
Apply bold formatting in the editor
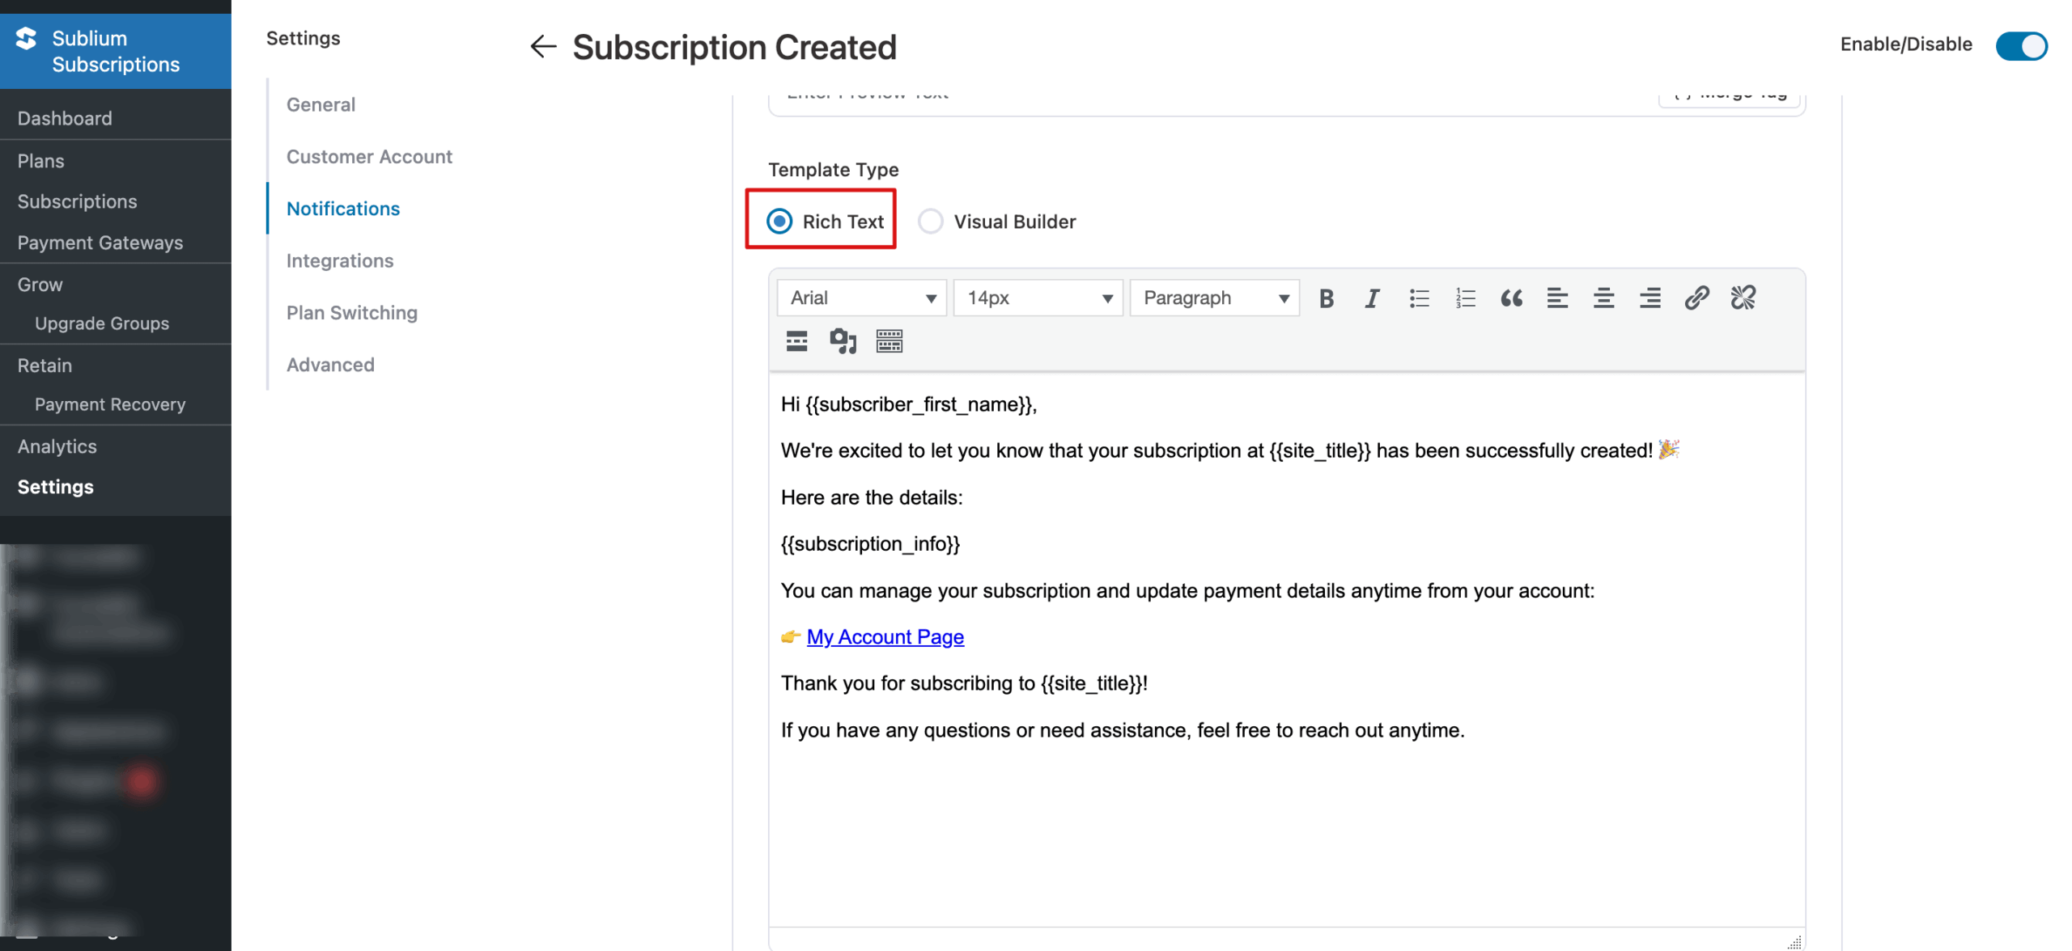coord(1326,298)
